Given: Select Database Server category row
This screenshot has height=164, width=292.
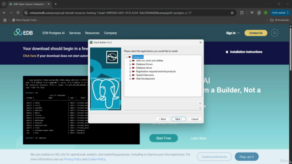Looking at the screenshot, I should pyautogui.click(x=144, y=68).
